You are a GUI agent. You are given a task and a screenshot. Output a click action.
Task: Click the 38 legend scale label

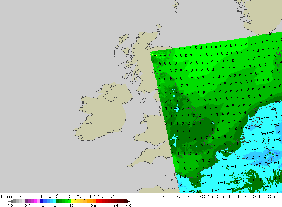click(115, 206)
